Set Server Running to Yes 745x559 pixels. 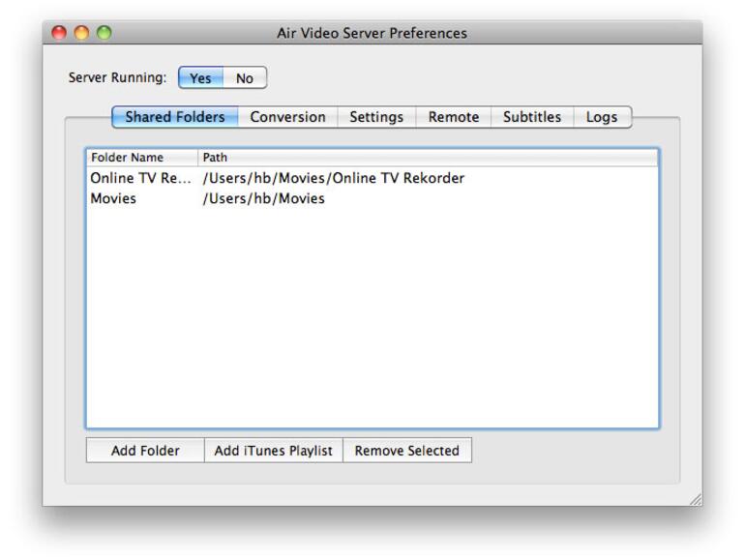[200, 78]
